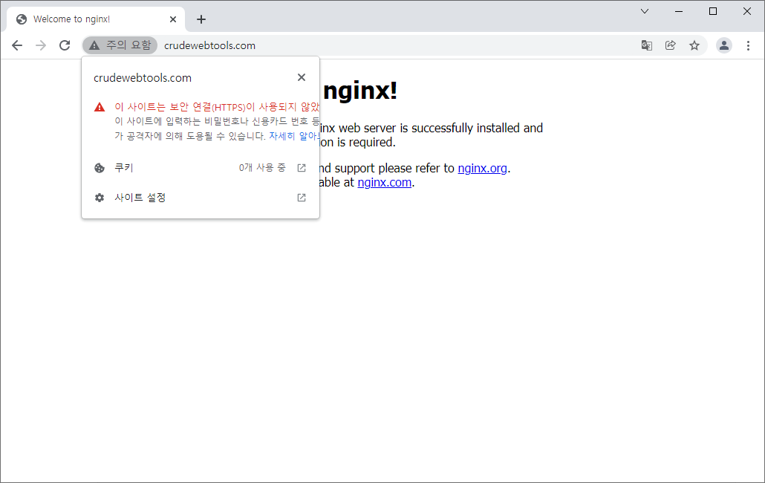Reload the page with refresh icon
The image size is (765, 483).
(65, 45)
